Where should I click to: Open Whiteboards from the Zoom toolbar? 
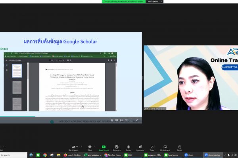[165, 148]
